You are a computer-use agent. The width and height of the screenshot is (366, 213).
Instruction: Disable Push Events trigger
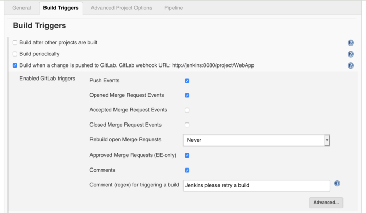coord(187,81)
